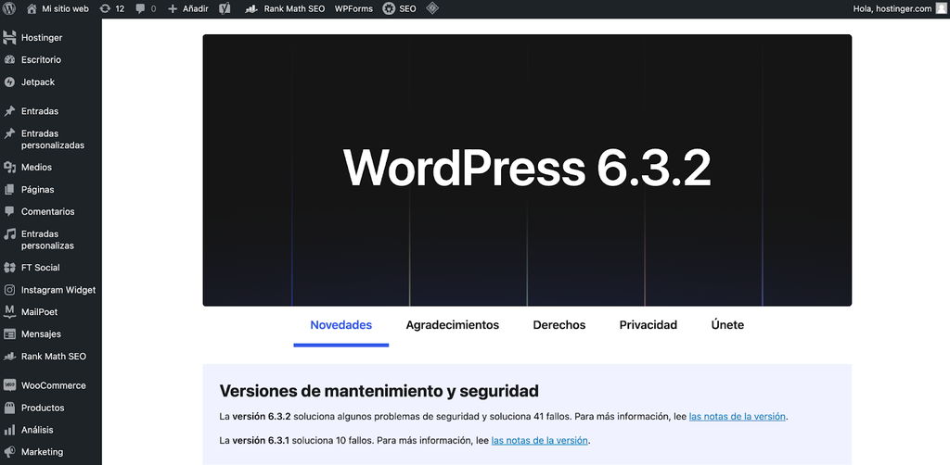Image resolution: width=950 pixels, height=465 pixels.
Task: Go to WooCommerce in the sidebar
Action: (53, 385)
